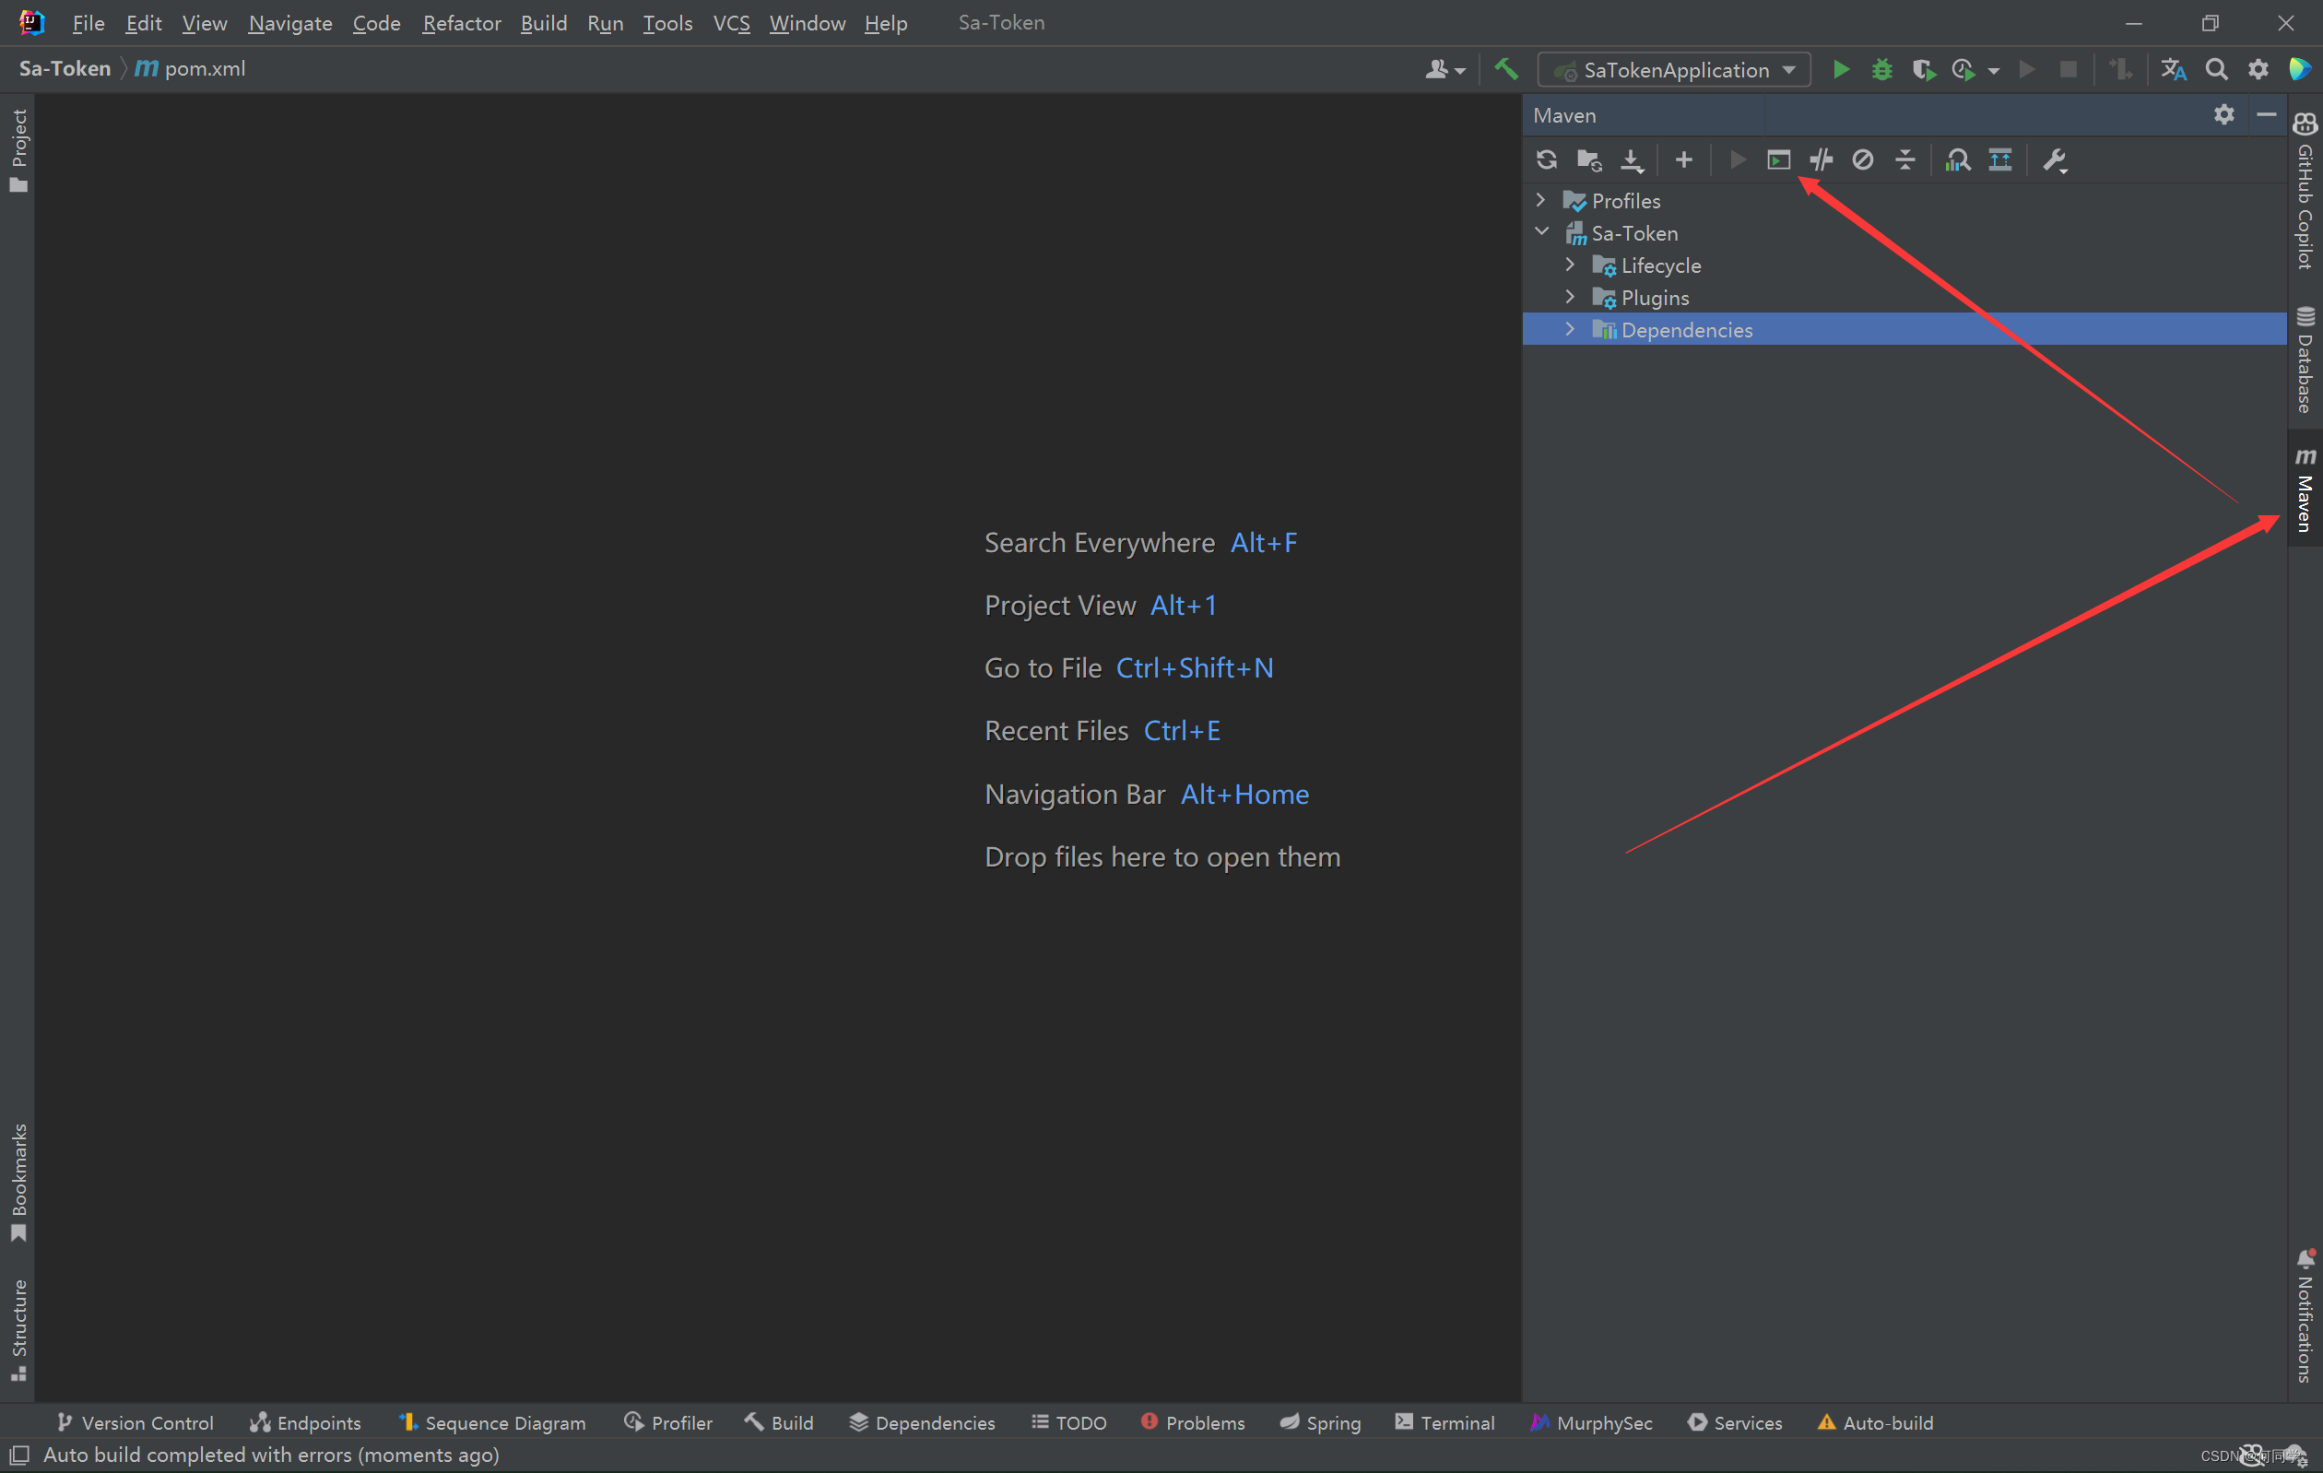Open SaTokenApplication run configuration dropdown
The image size is (2323, 1473).
pos(1676,69)
